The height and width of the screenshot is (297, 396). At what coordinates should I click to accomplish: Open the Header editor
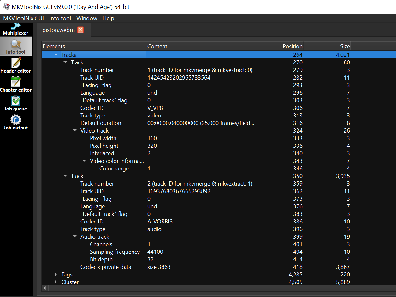[16, 65]
